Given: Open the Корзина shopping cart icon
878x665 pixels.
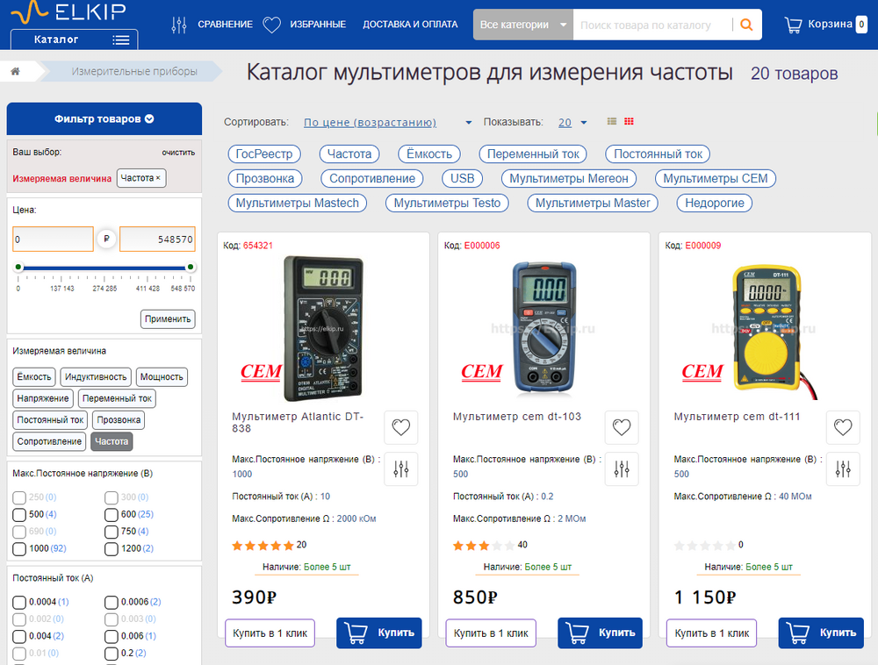Looking at the screenshot, I should (792, 24).
